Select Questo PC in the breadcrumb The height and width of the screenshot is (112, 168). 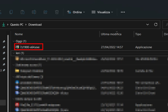coord(17,24)
